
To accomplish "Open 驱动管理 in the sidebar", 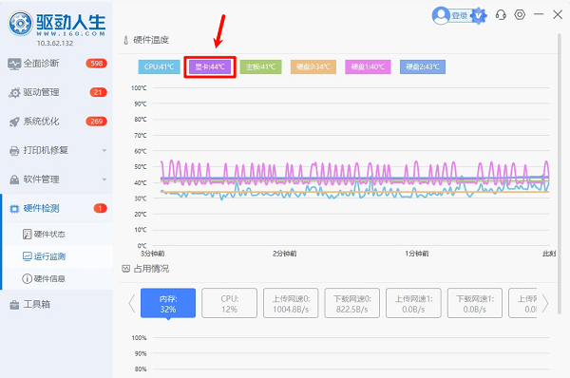I will tap(56, 93).
